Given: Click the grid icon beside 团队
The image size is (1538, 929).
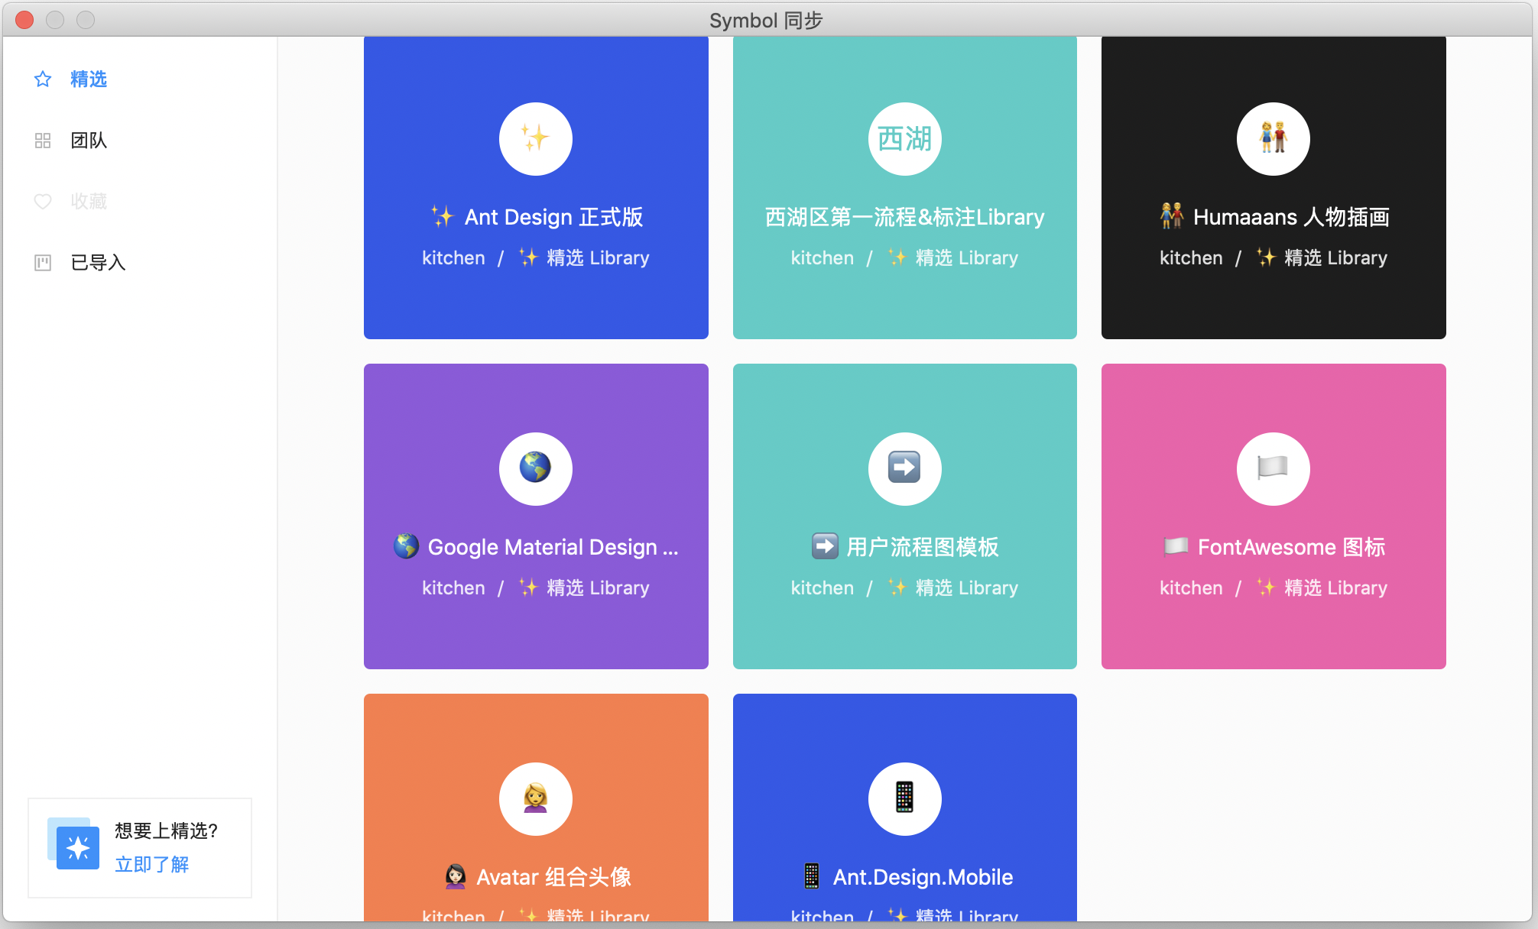Looking at the screenshot, I should click(x=43, y=141).
